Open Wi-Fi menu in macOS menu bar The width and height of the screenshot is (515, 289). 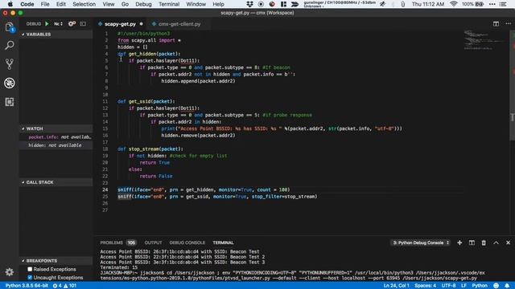tap(454, 4)
